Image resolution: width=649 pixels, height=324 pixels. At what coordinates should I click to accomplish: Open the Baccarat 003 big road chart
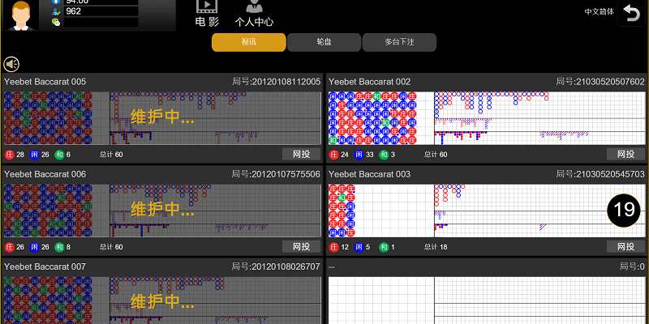pyautogui.click(x=539, y=198)
